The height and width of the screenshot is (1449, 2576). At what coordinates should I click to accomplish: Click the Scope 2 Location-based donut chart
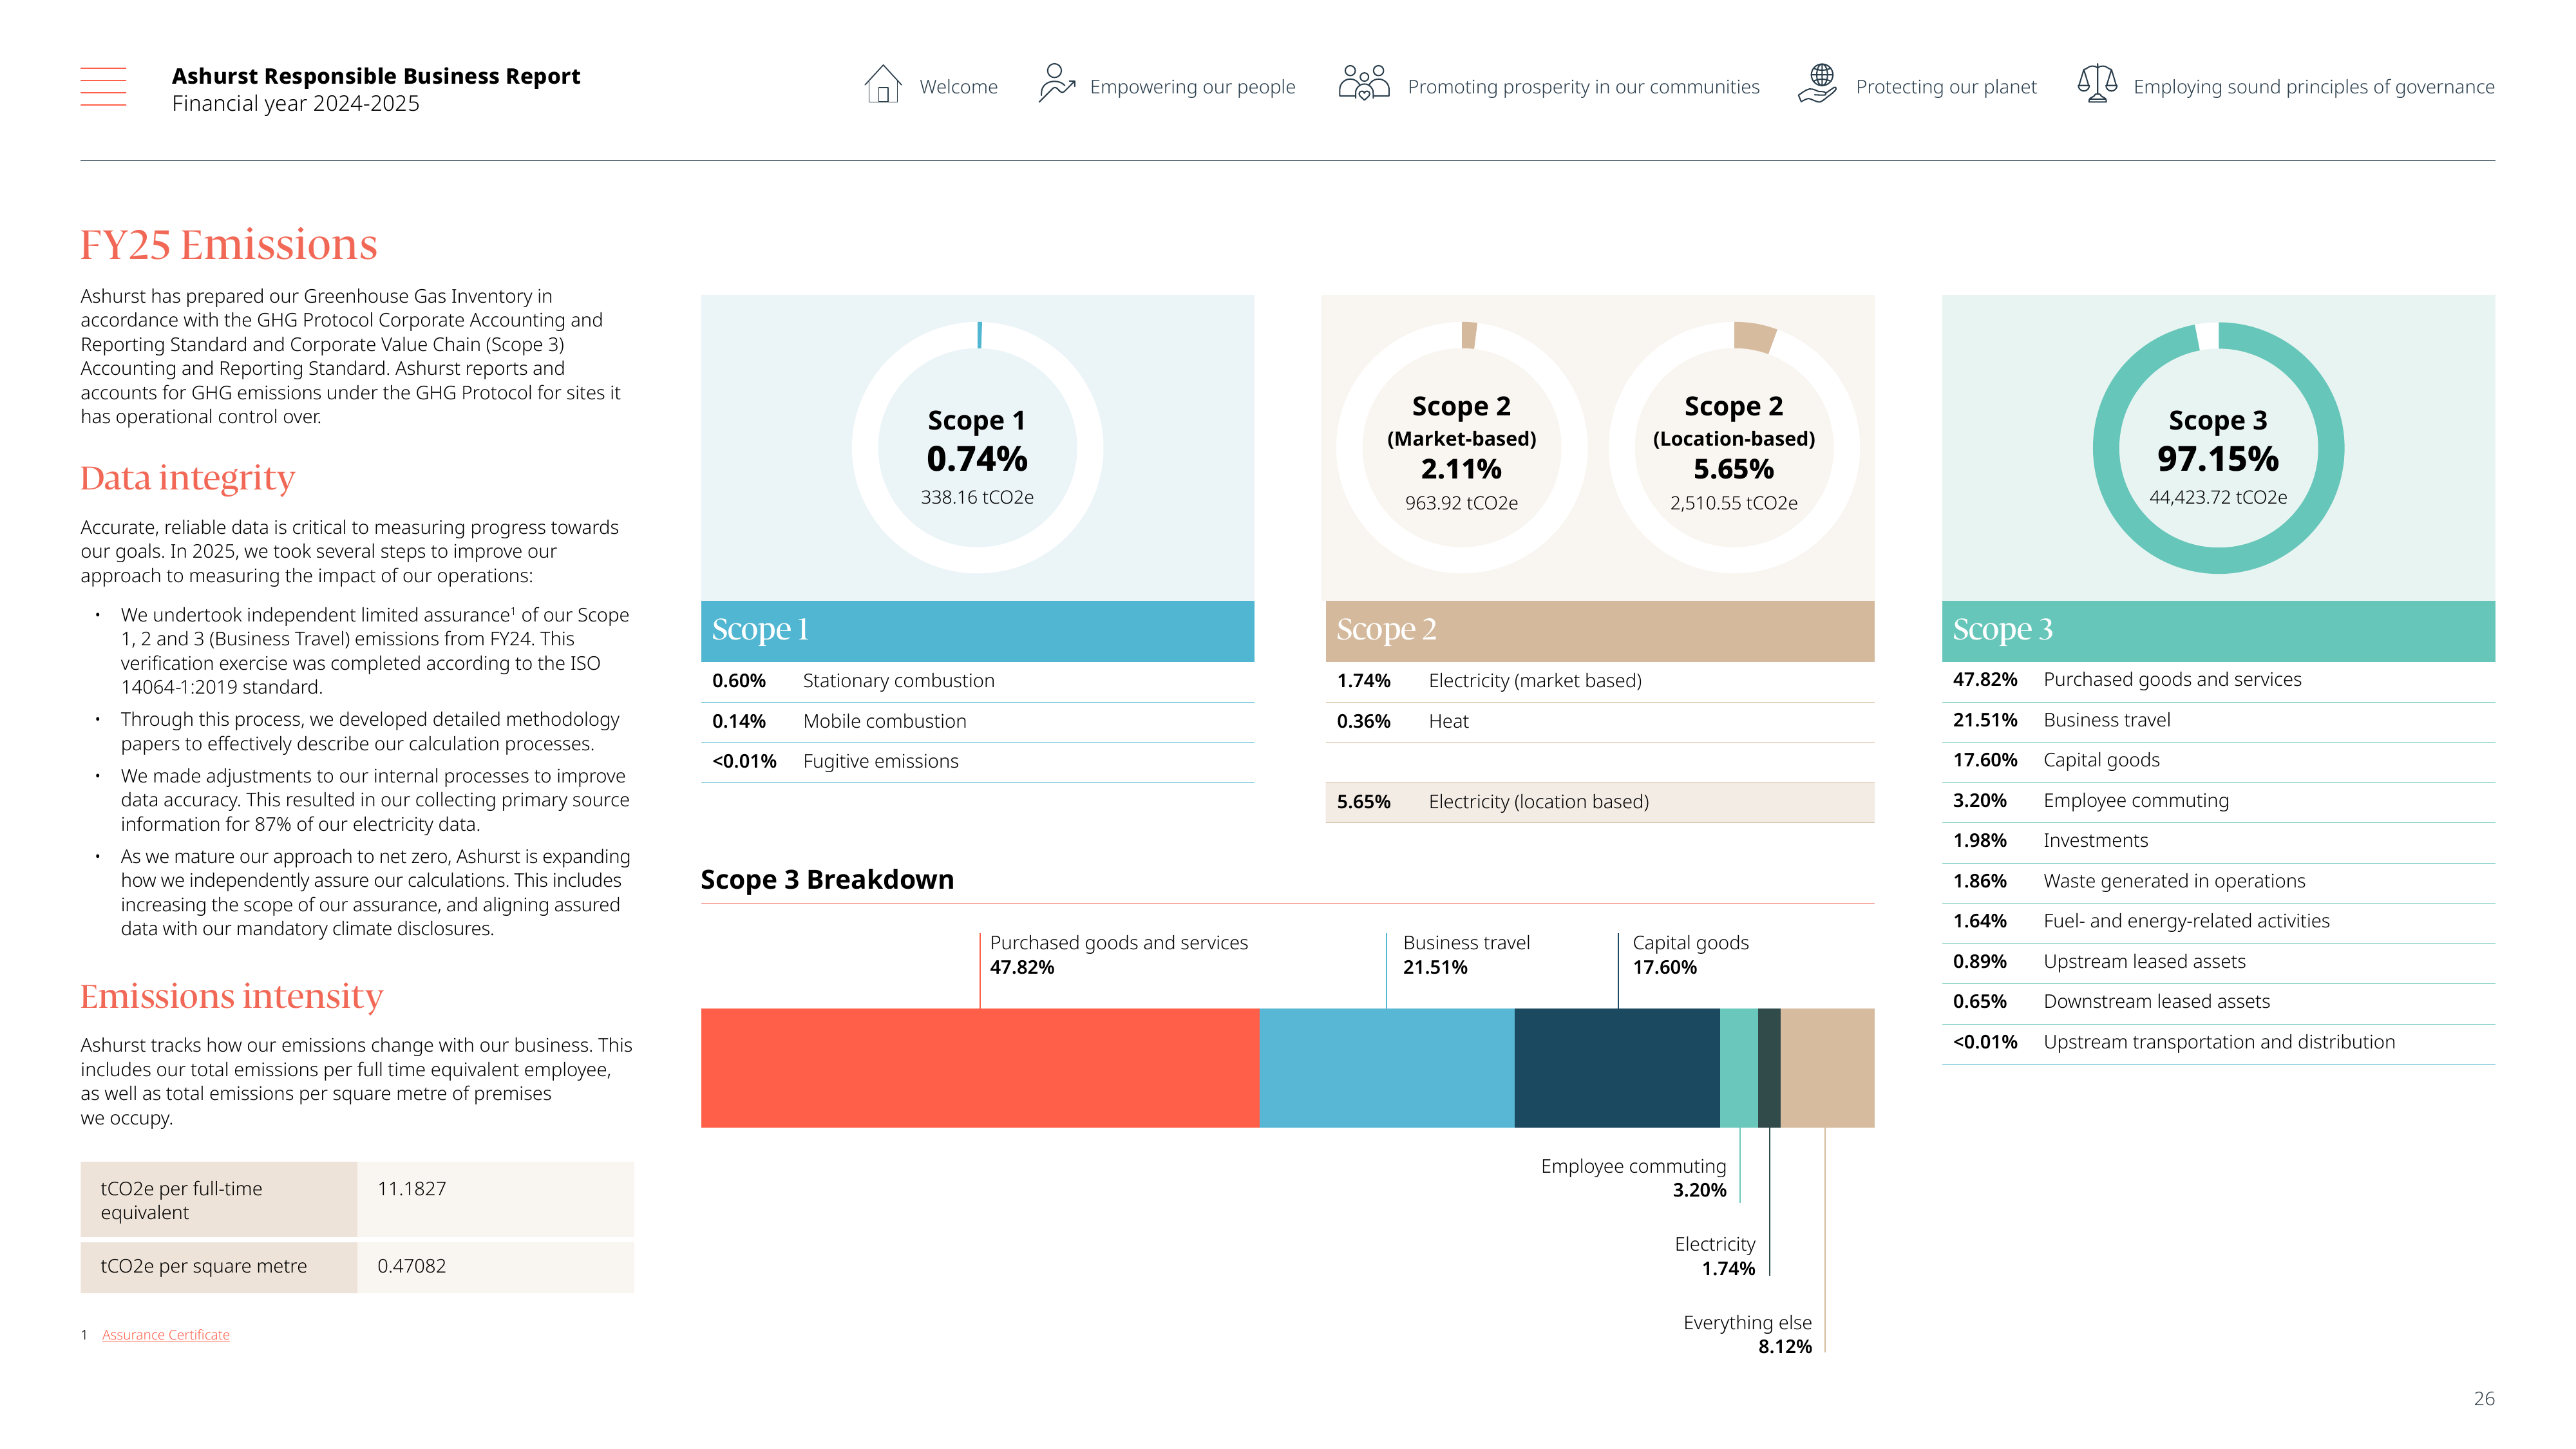pos(1733,447)
